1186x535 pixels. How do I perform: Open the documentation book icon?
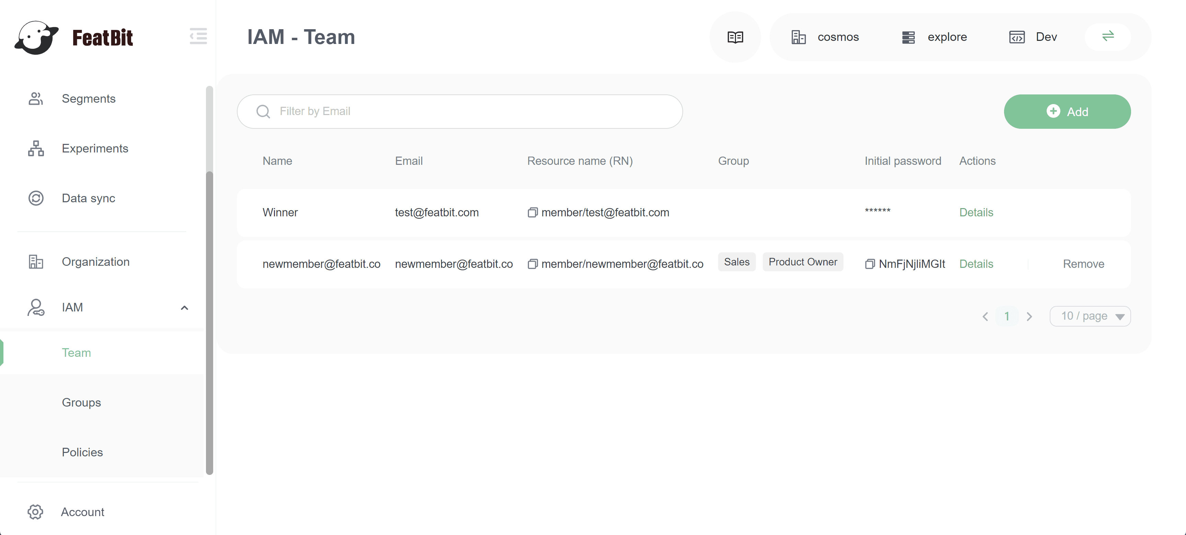point(735,37)
